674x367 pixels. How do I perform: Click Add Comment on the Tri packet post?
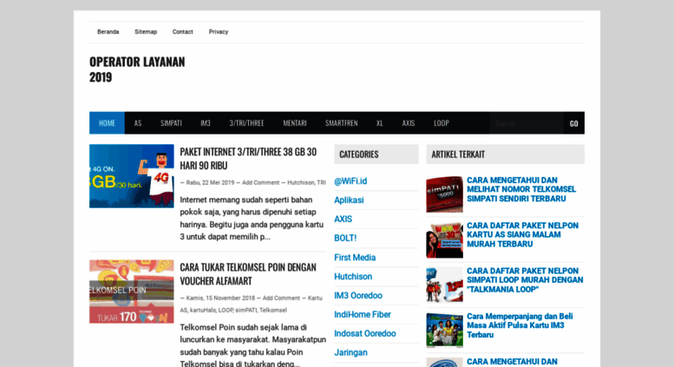(260, 183)
